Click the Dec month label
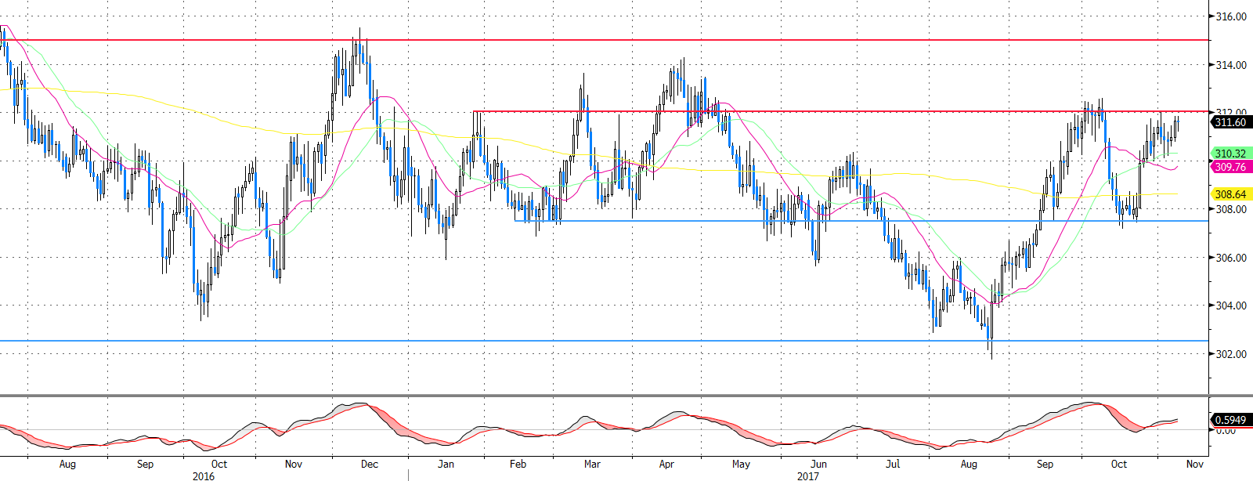 coord(370,464)
